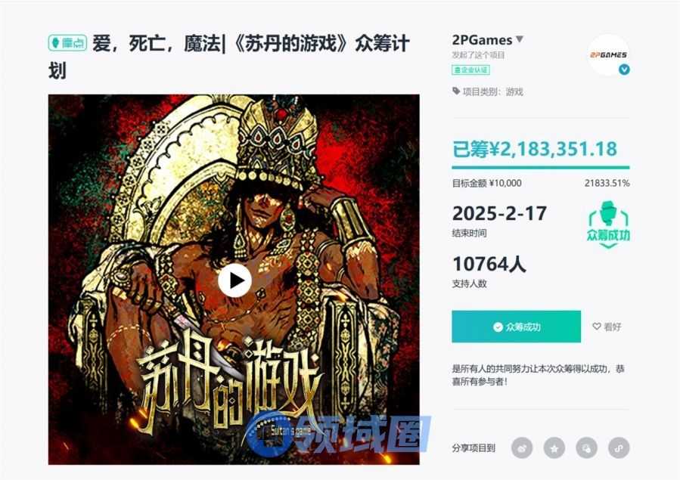This screenshot has width=680, height=480.
Task: Click the tag icon next to 项目类别
Action: pos(456,91)
